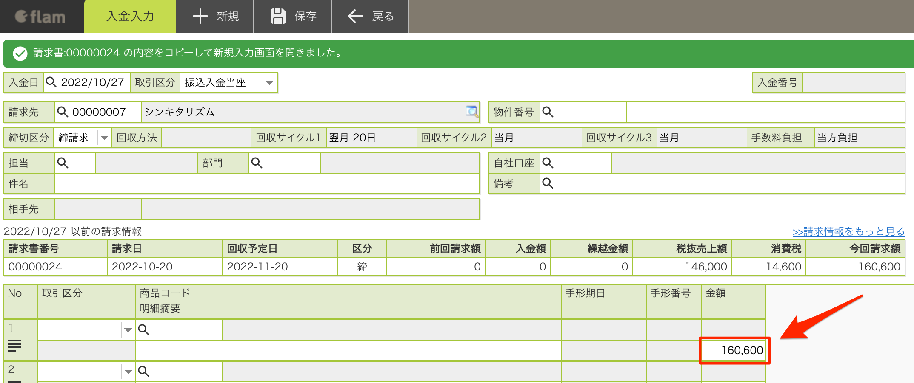This screenshot has width=914, height=383.
Task: Open date search icon beside 入金日
Action: [51, 82]
